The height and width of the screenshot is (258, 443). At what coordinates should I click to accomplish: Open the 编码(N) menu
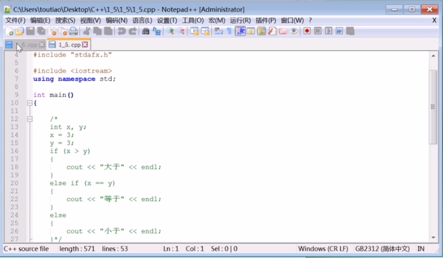point(116,21)
